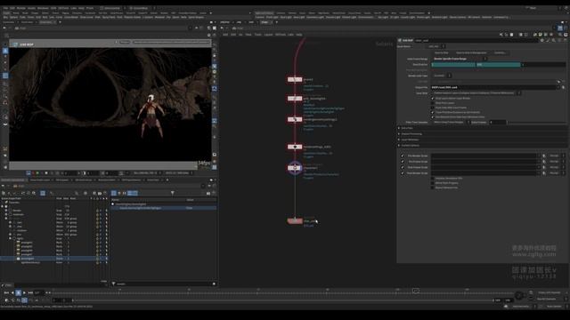Screen dimensions: 570x320
Task: Select the Camera shelf tool
Action: (260, 17)
